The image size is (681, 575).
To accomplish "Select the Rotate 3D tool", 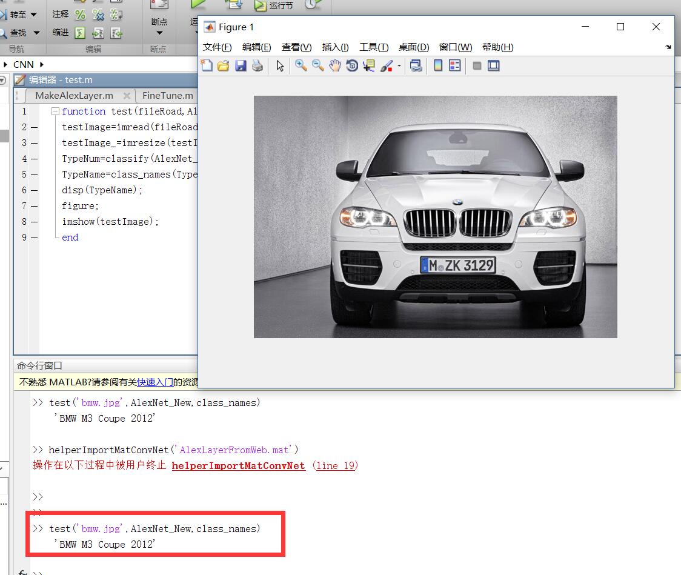I will [x=352, y=65].
